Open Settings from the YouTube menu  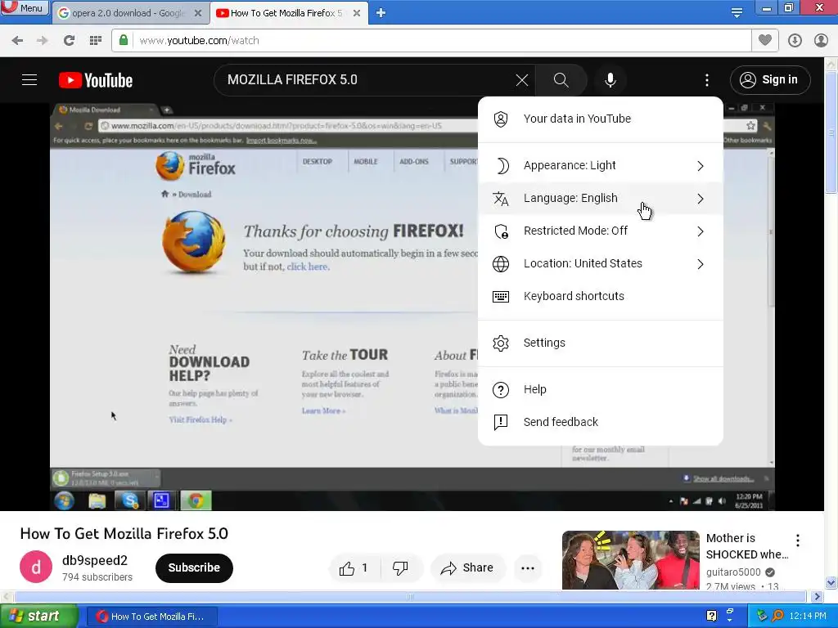(600, 343)
